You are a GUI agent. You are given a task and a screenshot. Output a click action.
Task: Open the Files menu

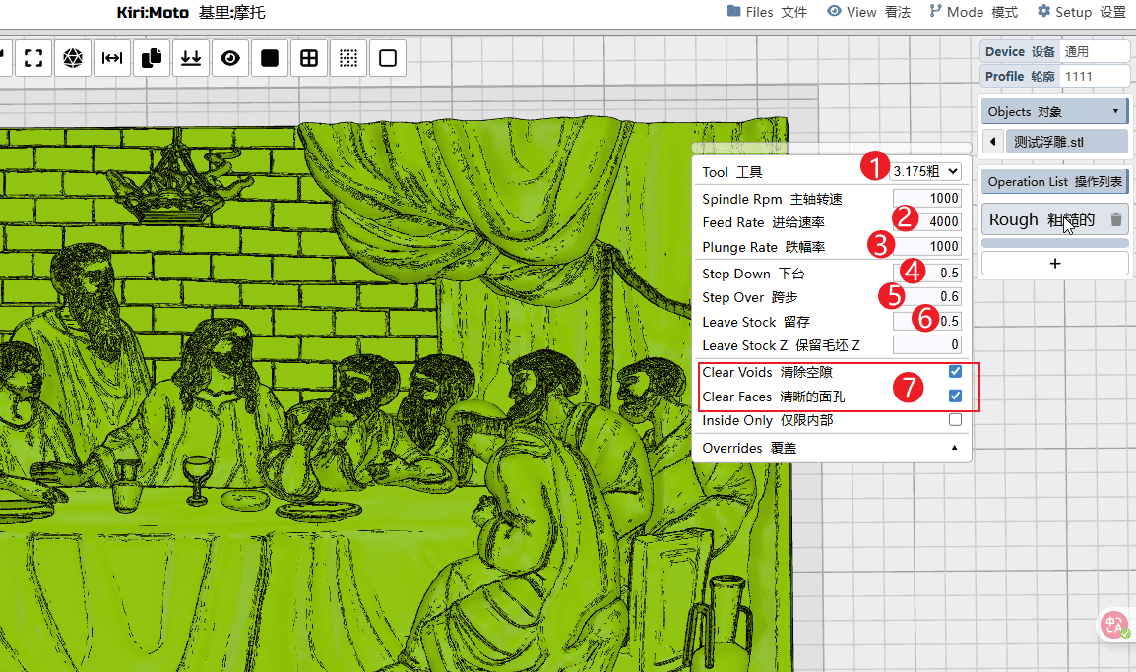click(x=767, y=12)
